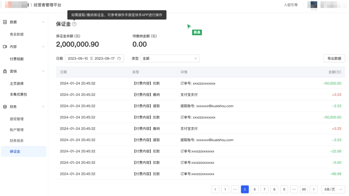Collapse the 数据 sidebar section
The width and height of the screenshot is (349, 196).
click(43, 22)
